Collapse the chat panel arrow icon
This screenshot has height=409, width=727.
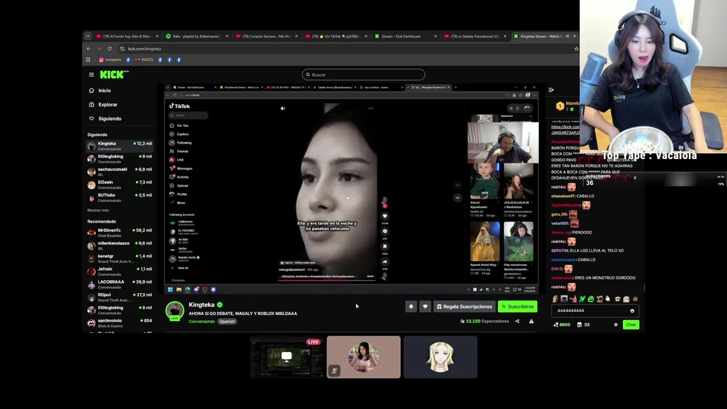click(x=551, y=90)
